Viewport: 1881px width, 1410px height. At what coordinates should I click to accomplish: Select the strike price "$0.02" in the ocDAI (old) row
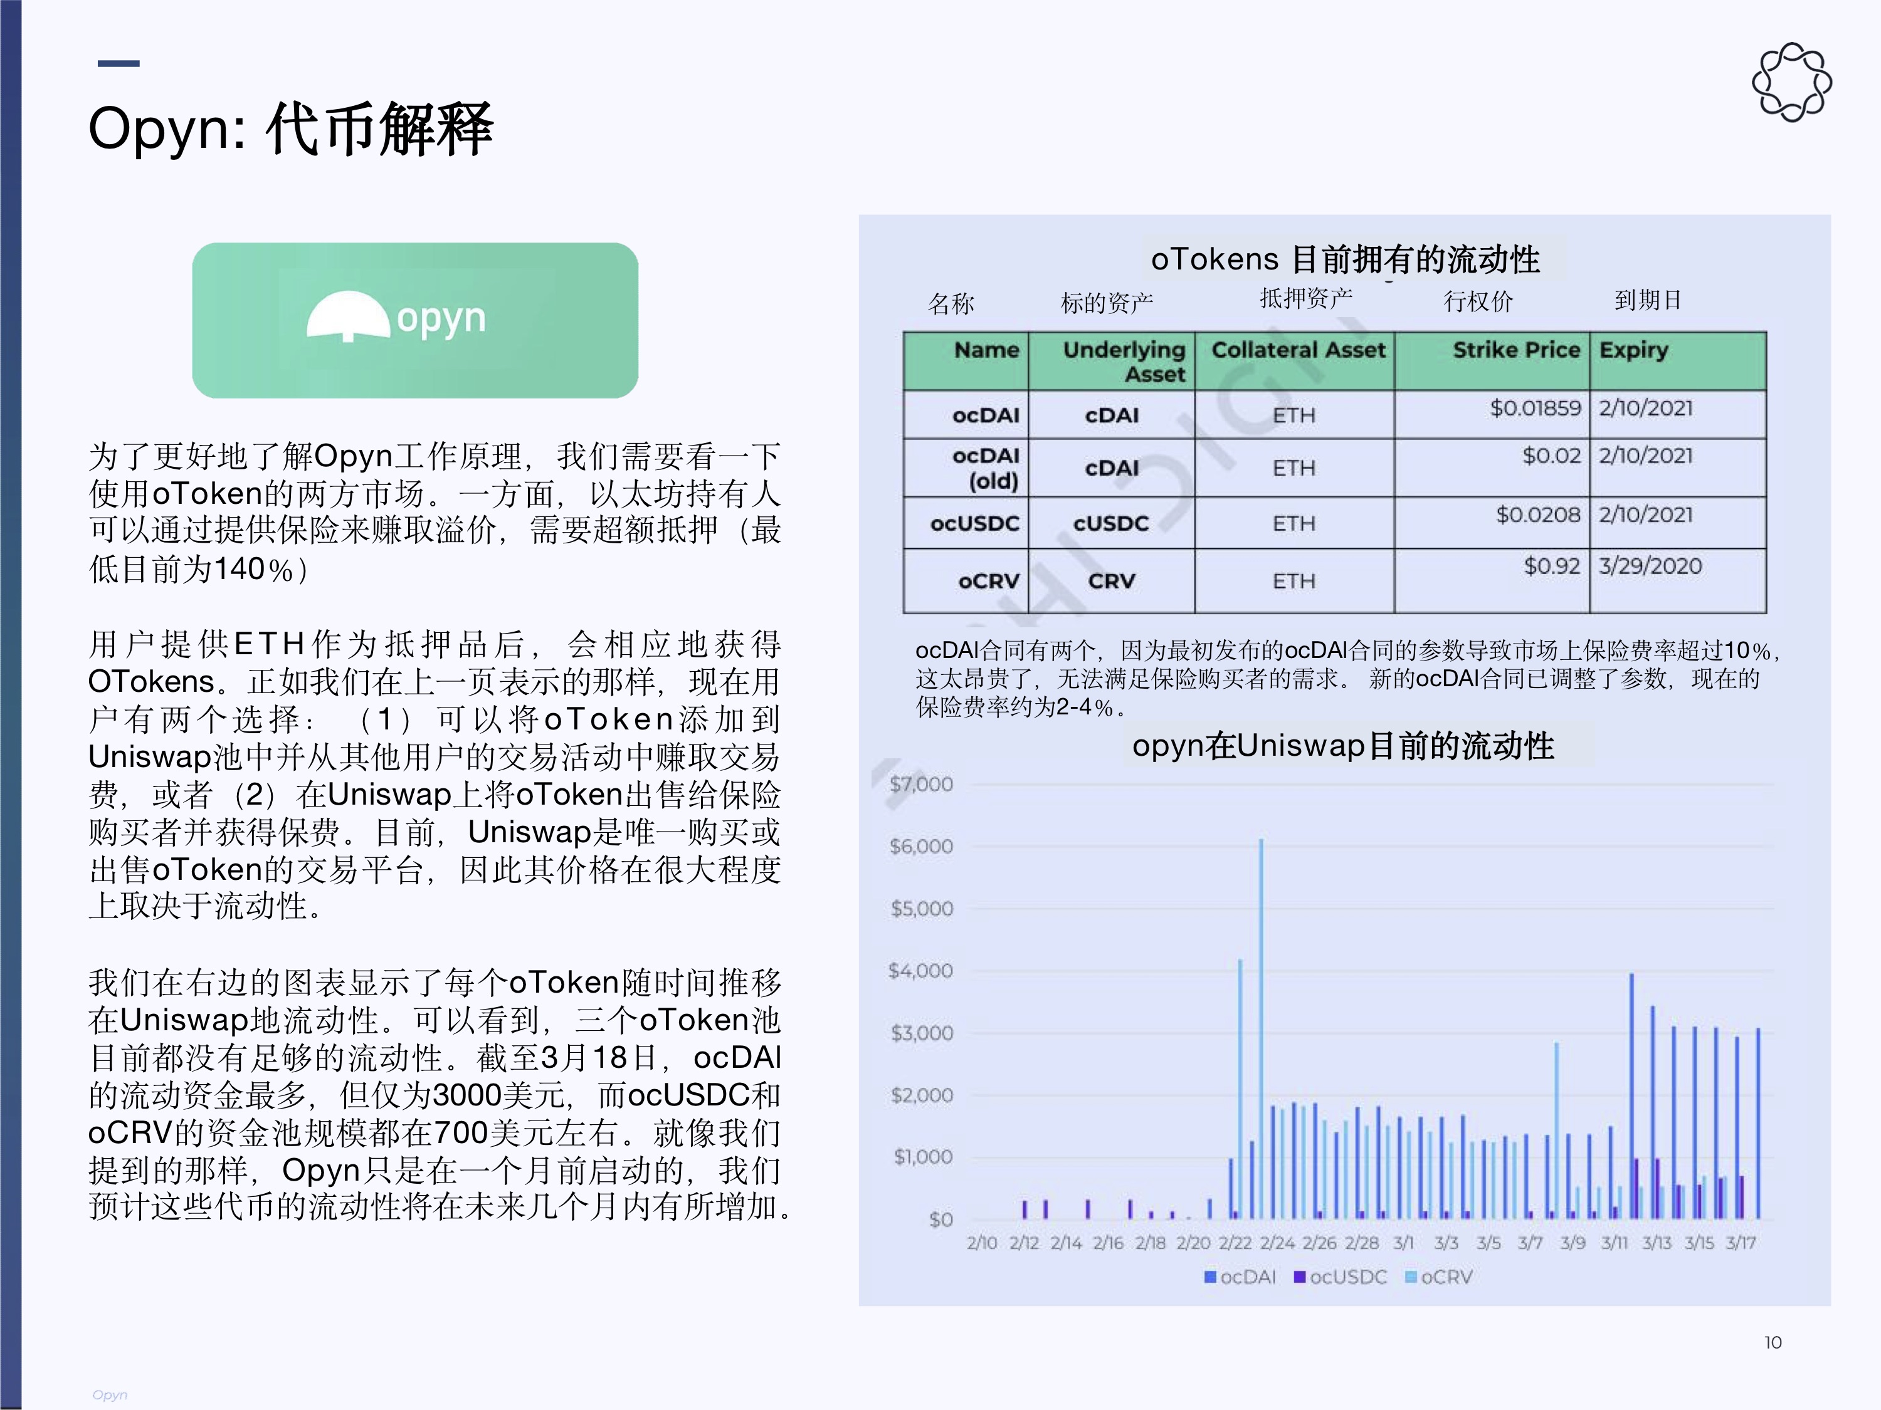click(1551, 456)
